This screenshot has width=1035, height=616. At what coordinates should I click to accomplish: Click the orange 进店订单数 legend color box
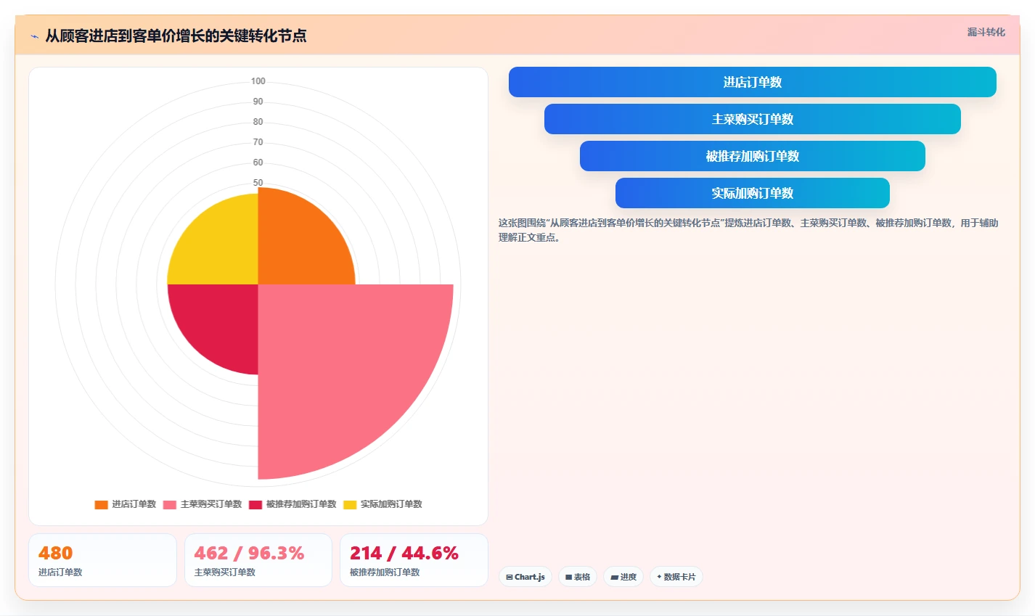pos(101,504)
